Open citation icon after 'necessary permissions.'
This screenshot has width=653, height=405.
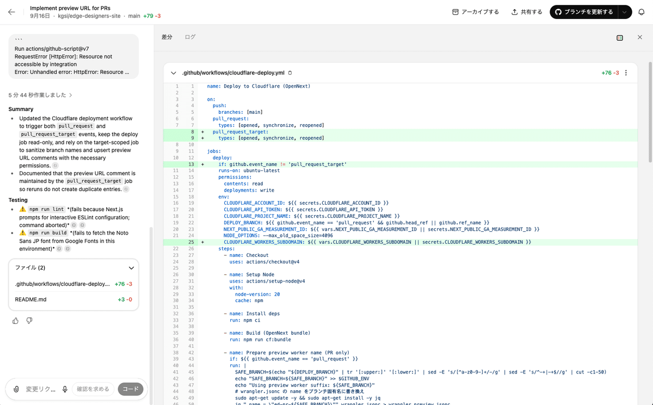pos(55,165)
